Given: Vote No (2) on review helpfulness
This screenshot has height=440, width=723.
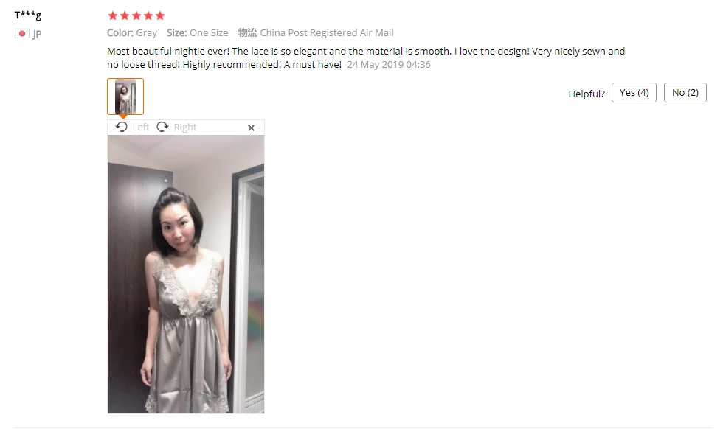Looking at the screenshot, I should pyautogui.click(x=685, y=93).
